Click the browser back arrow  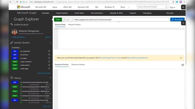[x=10, y=2]
